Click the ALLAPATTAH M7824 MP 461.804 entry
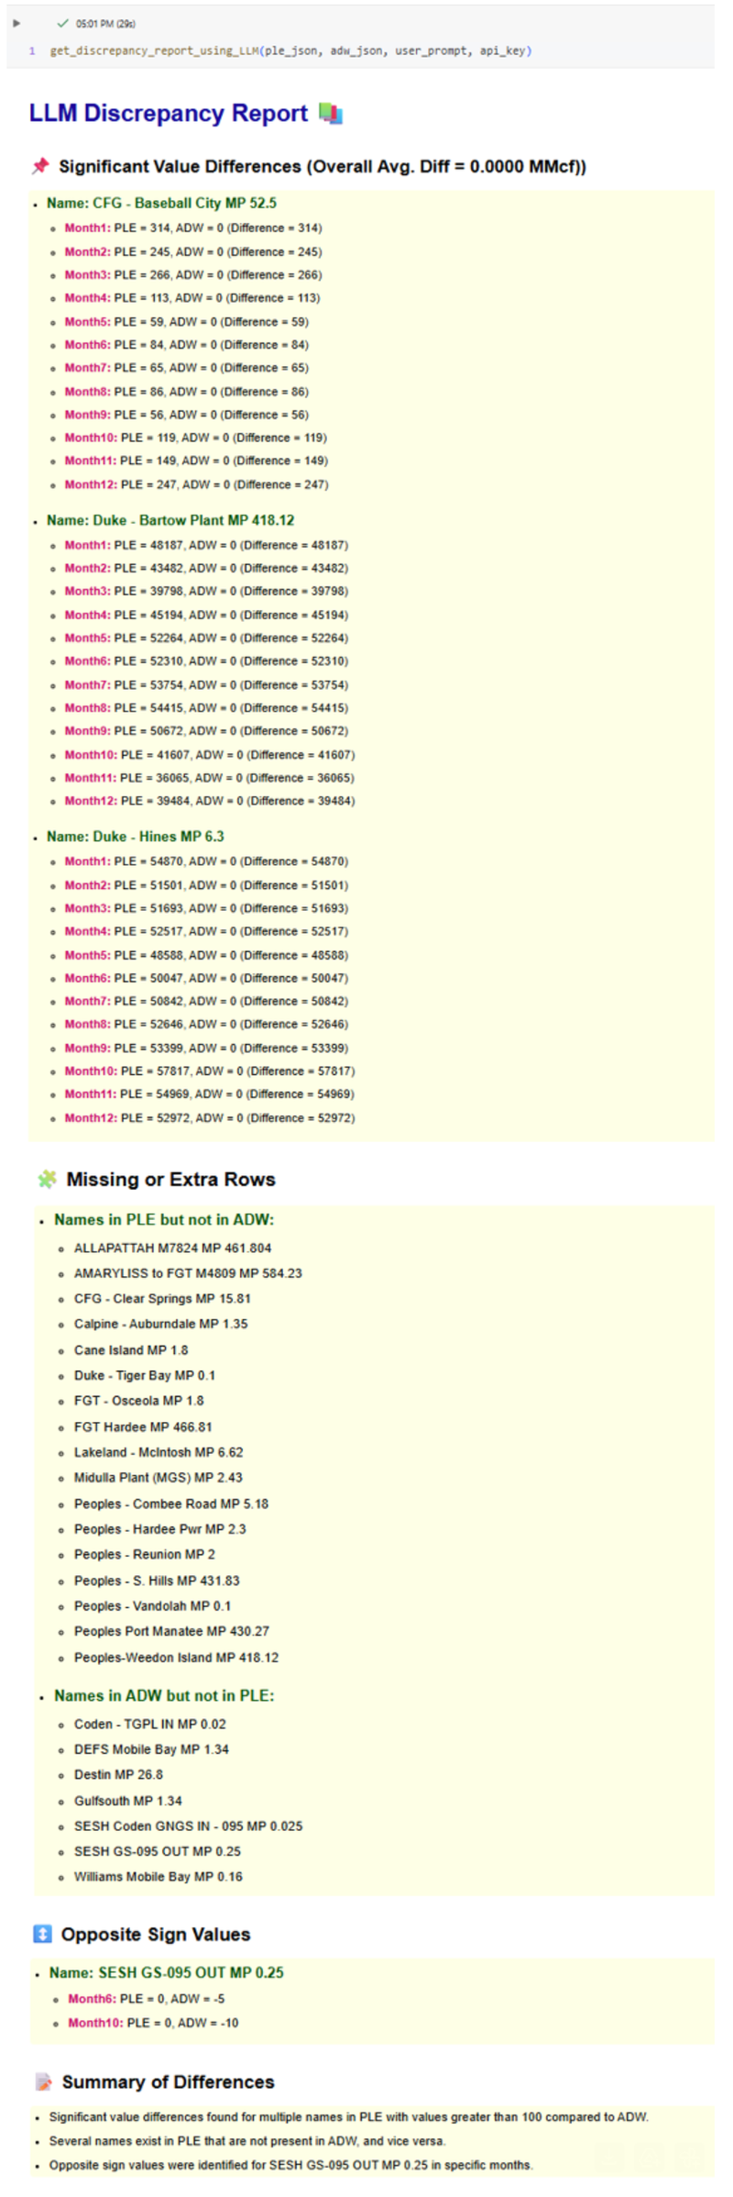Viewport: 733px width, 2197px height. pos(172,1248)
